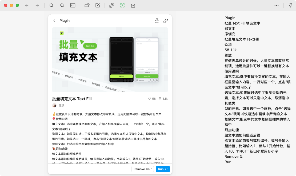Open the three-dots more options menu
Screen dimensions: 296x176
[276, 5]
